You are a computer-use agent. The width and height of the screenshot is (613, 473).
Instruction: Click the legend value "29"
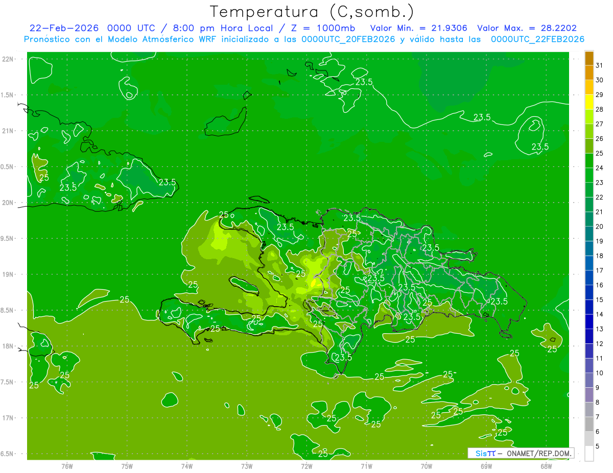coord(600,94)
